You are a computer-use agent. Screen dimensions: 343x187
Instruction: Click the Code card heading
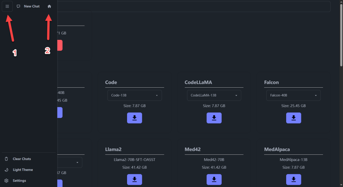111,82
